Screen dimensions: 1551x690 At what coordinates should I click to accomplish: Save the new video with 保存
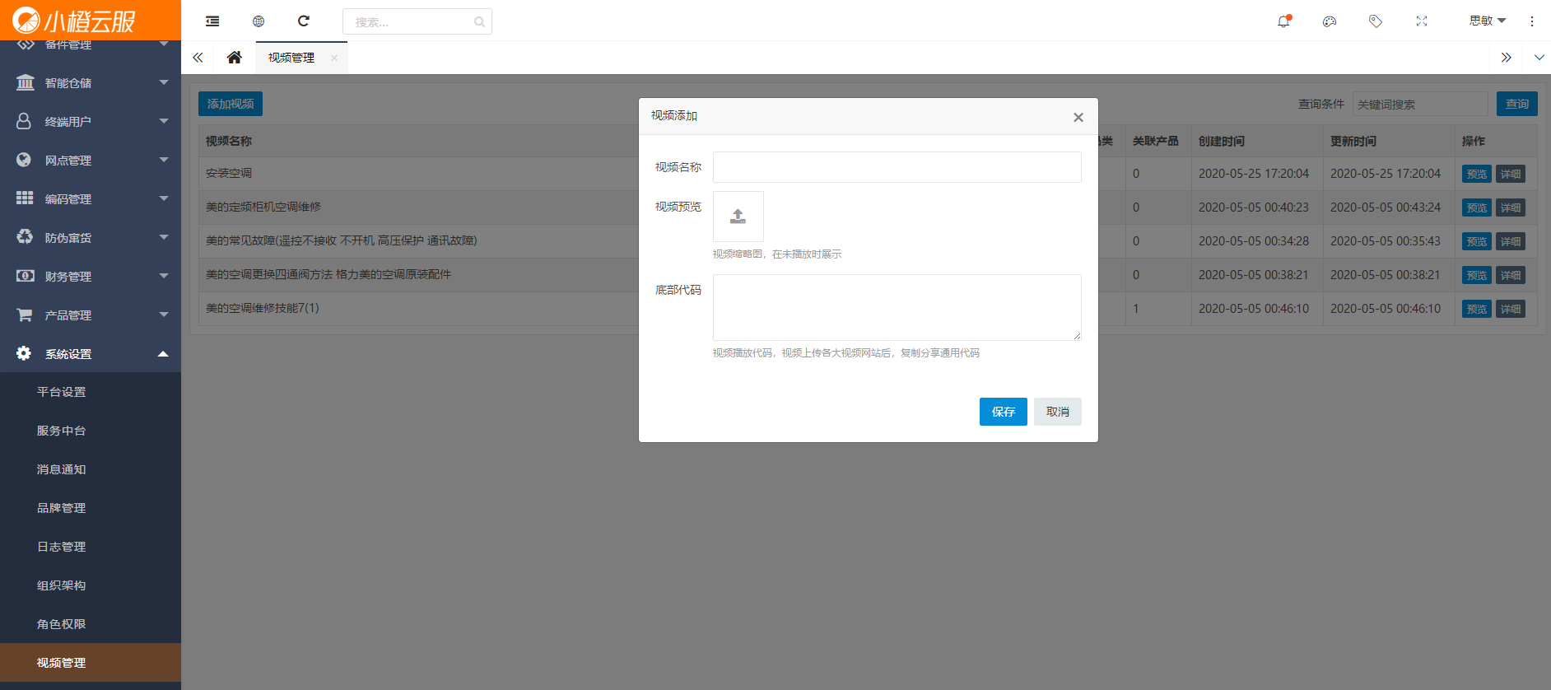(1004, 412)
